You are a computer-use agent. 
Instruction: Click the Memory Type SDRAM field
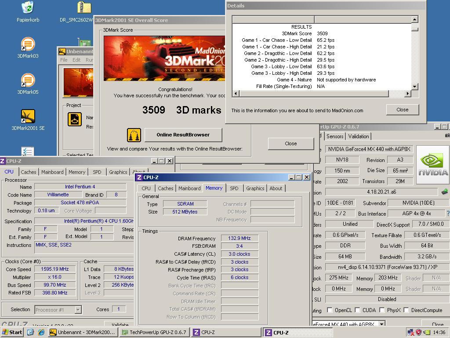[185, 204]
